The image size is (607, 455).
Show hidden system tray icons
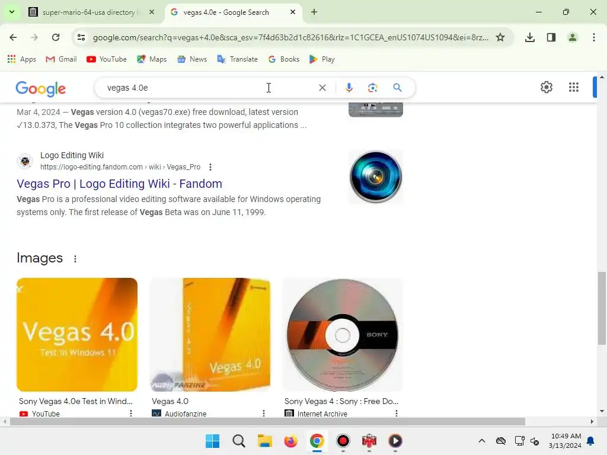(x=481, y=441)
